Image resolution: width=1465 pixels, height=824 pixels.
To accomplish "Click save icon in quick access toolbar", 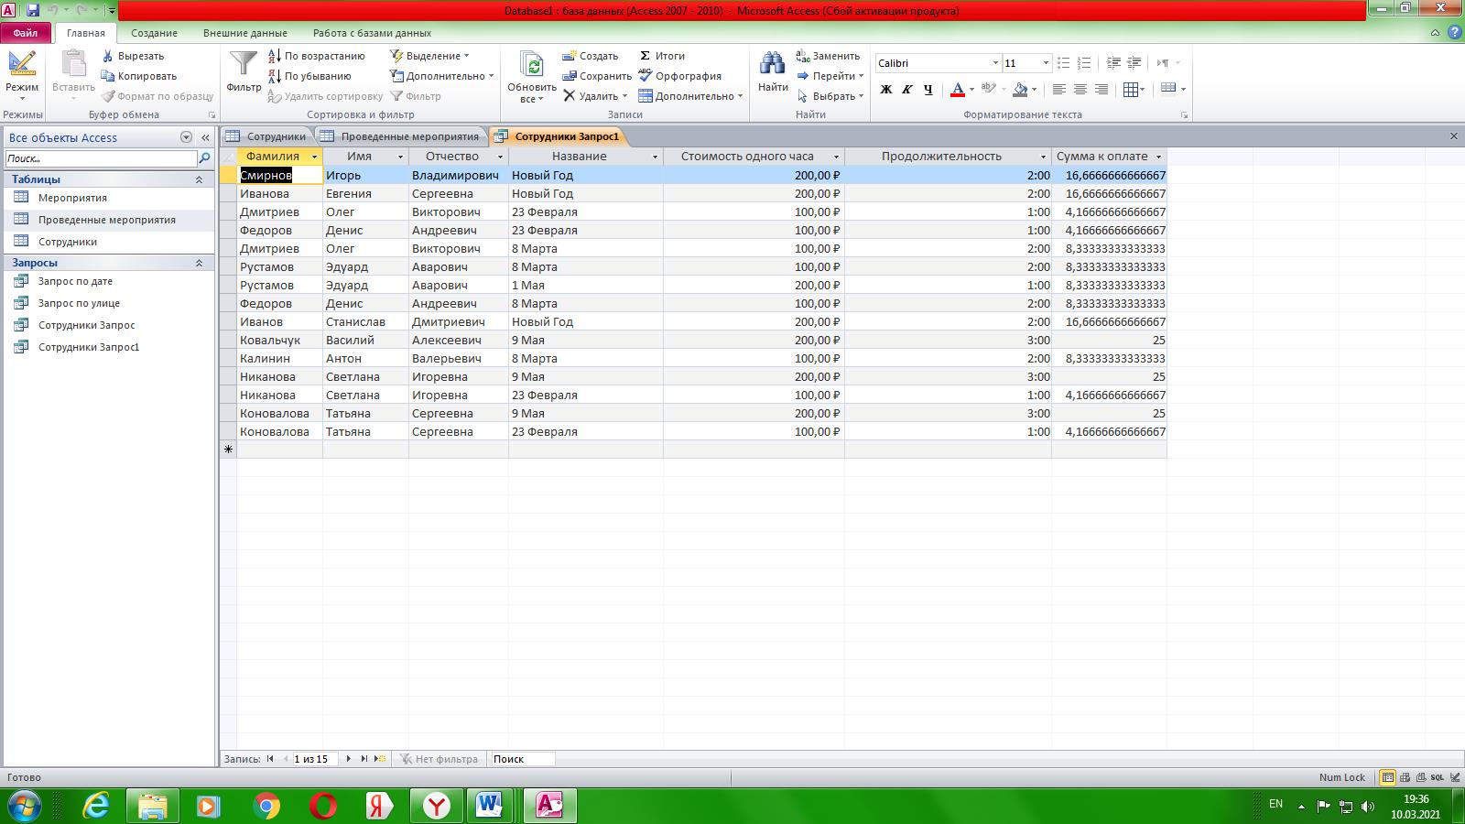I will 33,11.
